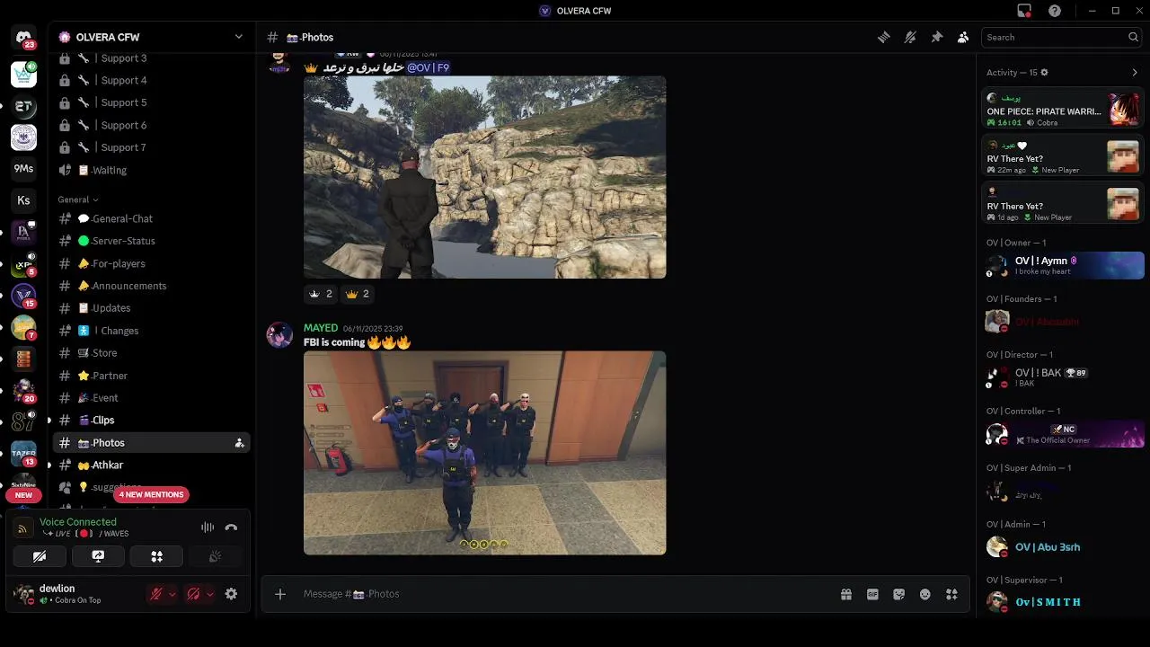The image size is (1150, 647).
Task: Collapse the General category
Action: 77,199
